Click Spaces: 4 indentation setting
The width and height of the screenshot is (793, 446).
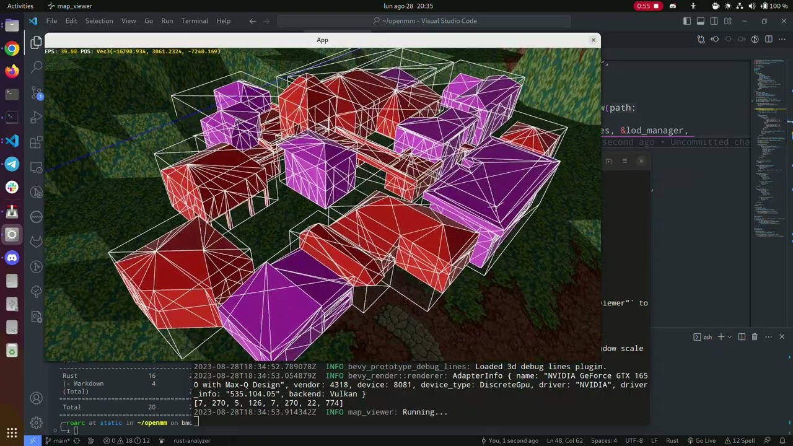(x=604, y=440)
